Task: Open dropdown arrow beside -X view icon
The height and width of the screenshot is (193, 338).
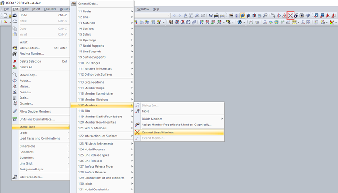Action: point(224,22)
